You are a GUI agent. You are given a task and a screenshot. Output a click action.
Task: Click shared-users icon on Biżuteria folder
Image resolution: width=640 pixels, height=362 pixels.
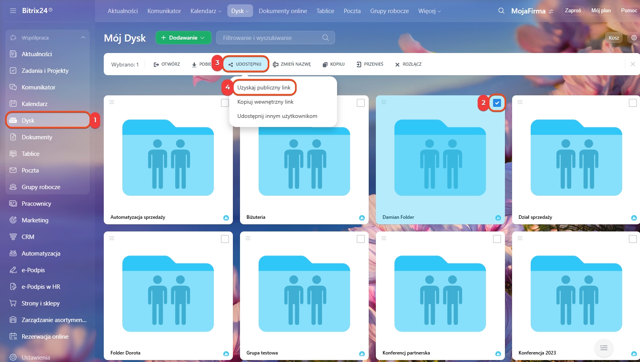click(362, 218)
